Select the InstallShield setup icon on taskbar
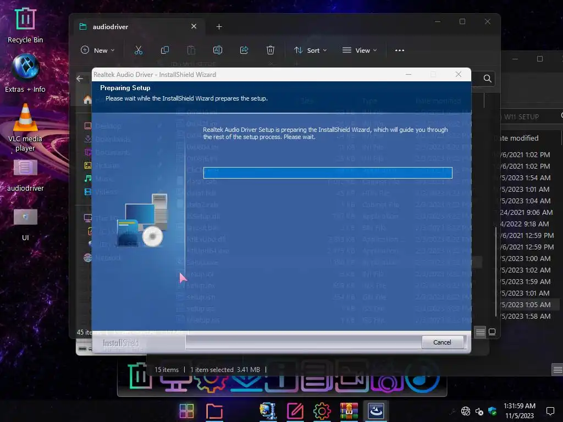This screenshot has width=563, height=422. tap(376, 411)
